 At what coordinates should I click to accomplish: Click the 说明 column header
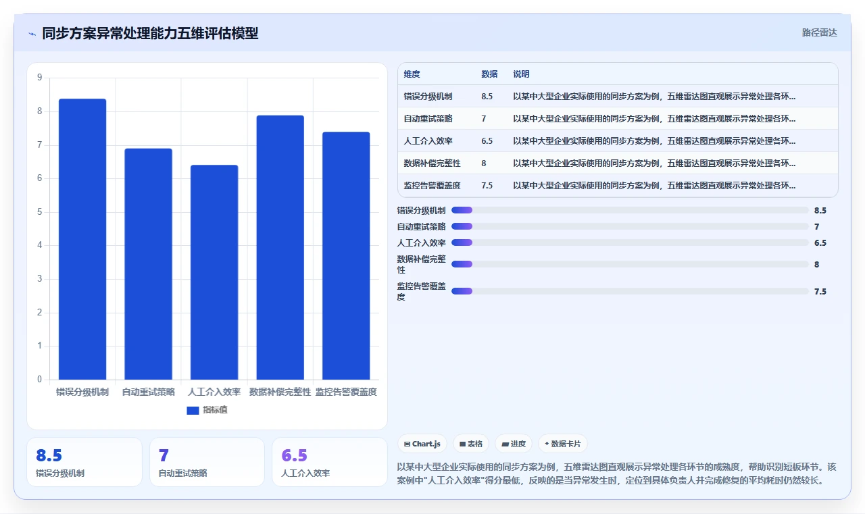pyautogui.click(x=521, y=74)
